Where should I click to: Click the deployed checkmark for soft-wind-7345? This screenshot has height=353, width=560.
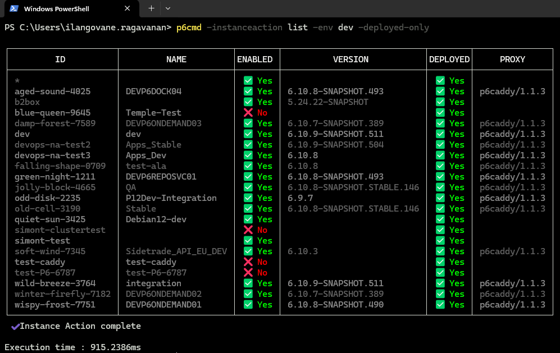pyautogui.click(x=440, y=251)
